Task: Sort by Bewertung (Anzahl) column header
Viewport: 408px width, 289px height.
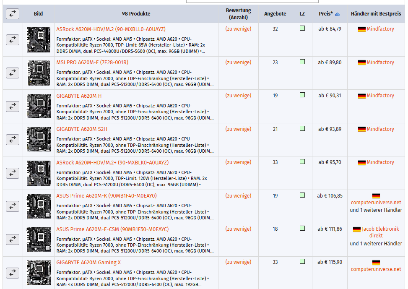Action: pyautogui.click(x=238, y=14)
